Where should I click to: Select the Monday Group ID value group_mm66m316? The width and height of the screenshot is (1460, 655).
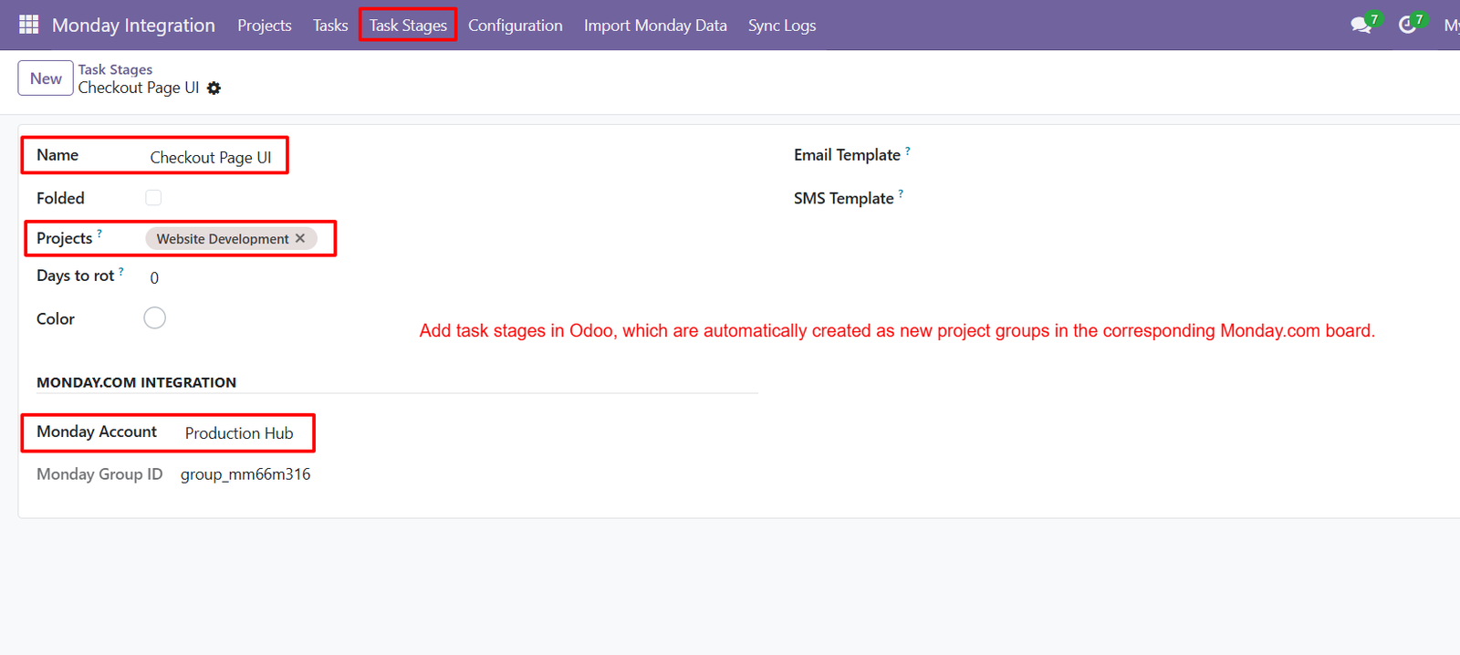pos(245,474)
